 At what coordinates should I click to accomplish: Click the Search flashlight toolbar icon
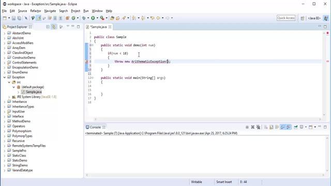pyautogui.click(x=124, y=18)
